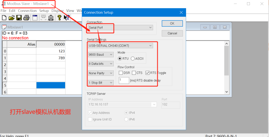Click the Open file folder icon
The image size is (269, 137).
click(x=11, y=17)
